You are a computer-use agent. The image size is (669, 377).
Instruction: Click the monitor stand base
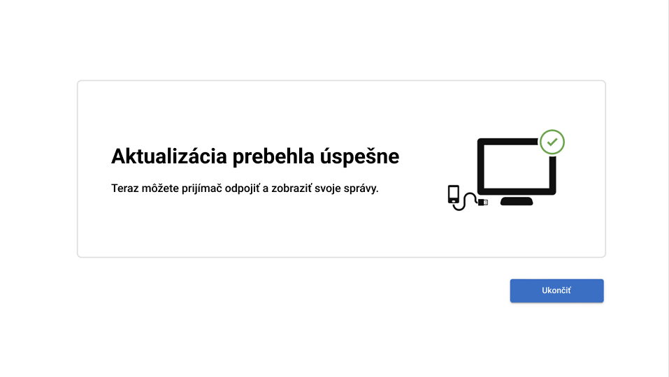click(x=517, y=201)
